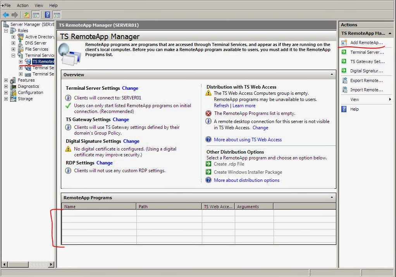Toggle the Show/Hide Action Pane icon

[57, 15]
